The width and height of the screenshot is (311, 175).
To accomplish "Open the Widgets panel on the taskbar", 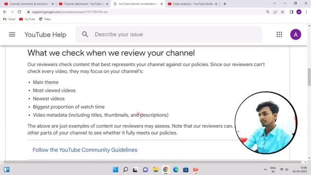I will coord(6,170).
